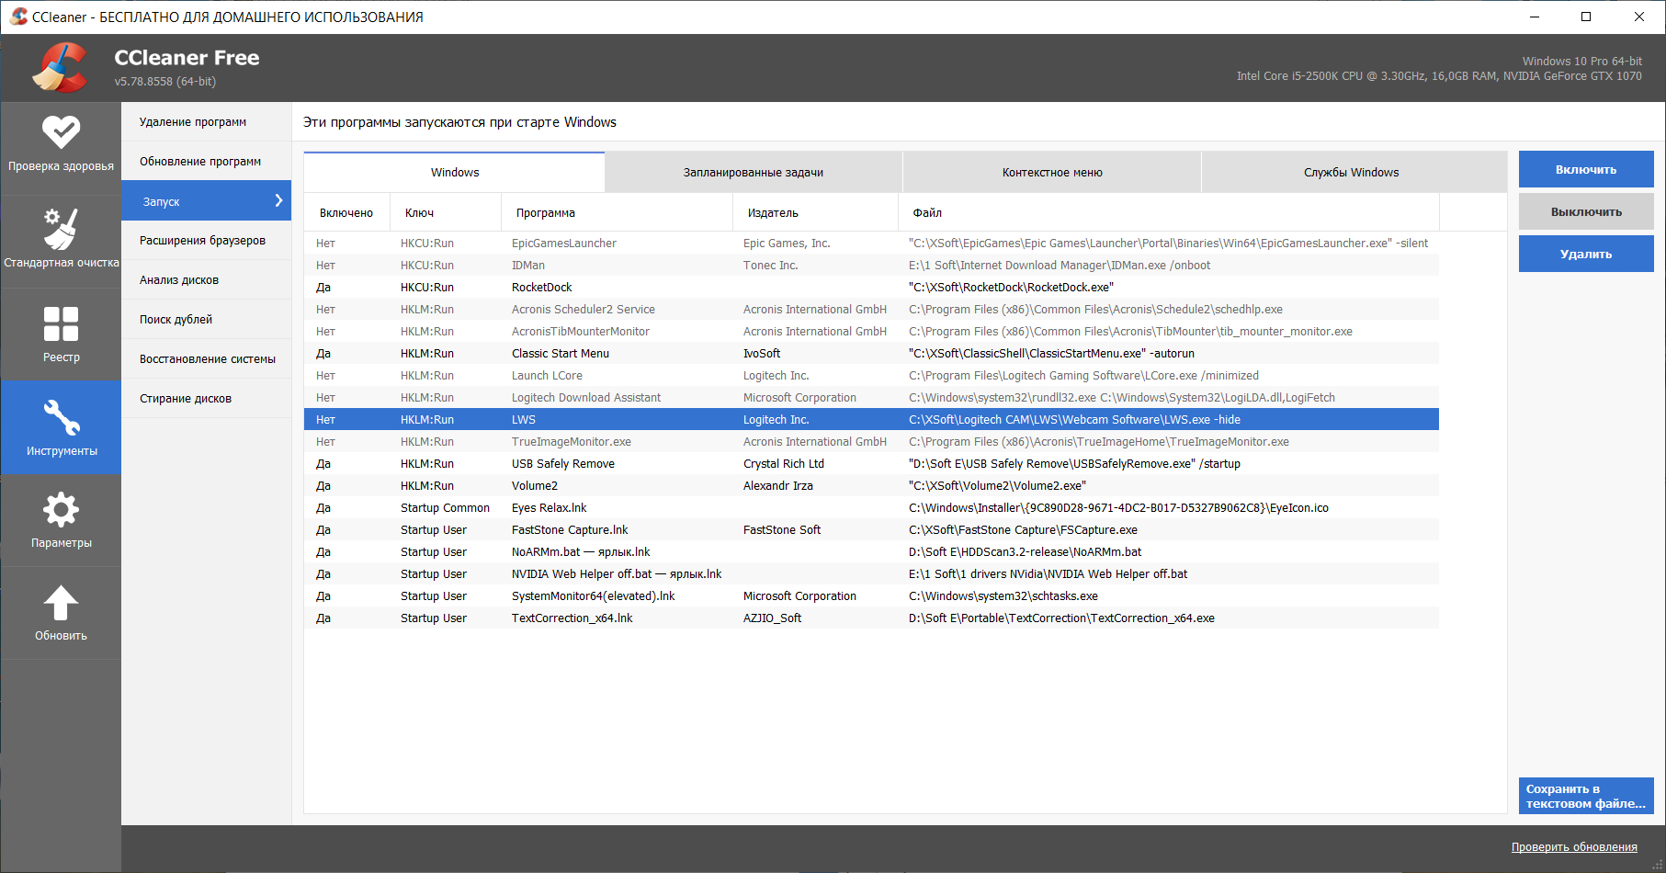Select TrueImageMonitor.exe entry

coord(871,442)
